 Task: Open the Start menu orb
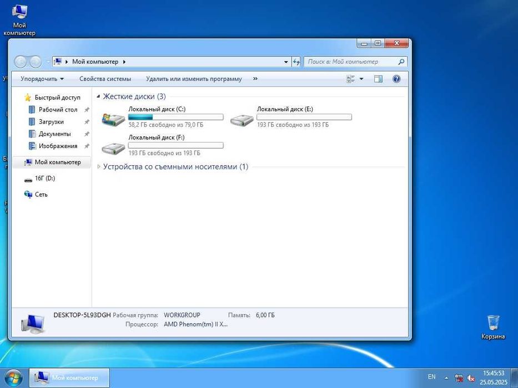click(13, 379)
